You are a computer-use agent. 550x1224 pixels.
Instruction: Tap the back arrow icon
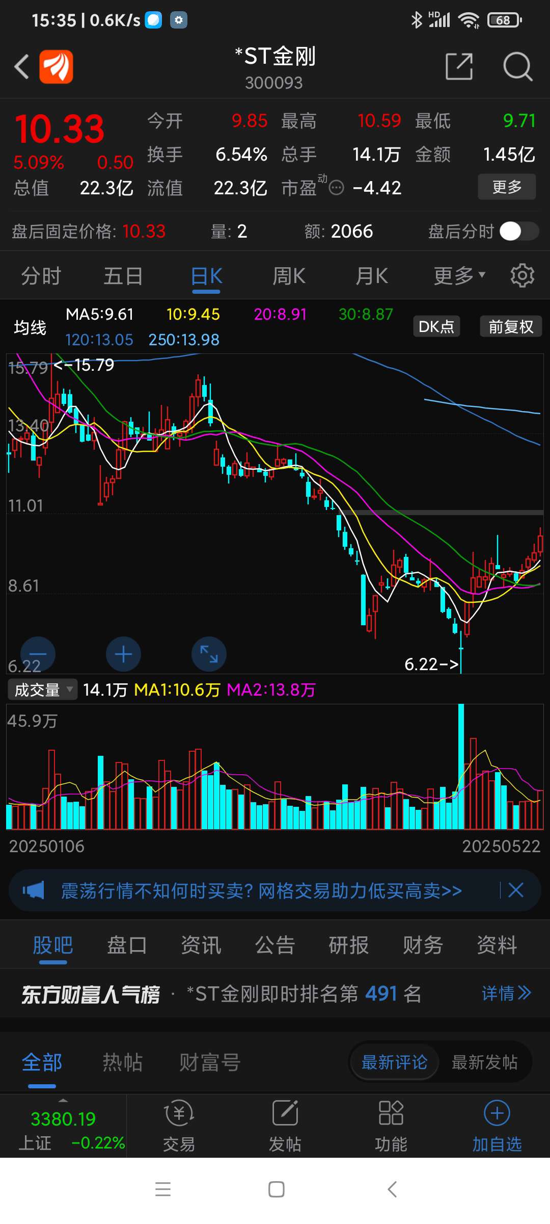coord(21,66)
